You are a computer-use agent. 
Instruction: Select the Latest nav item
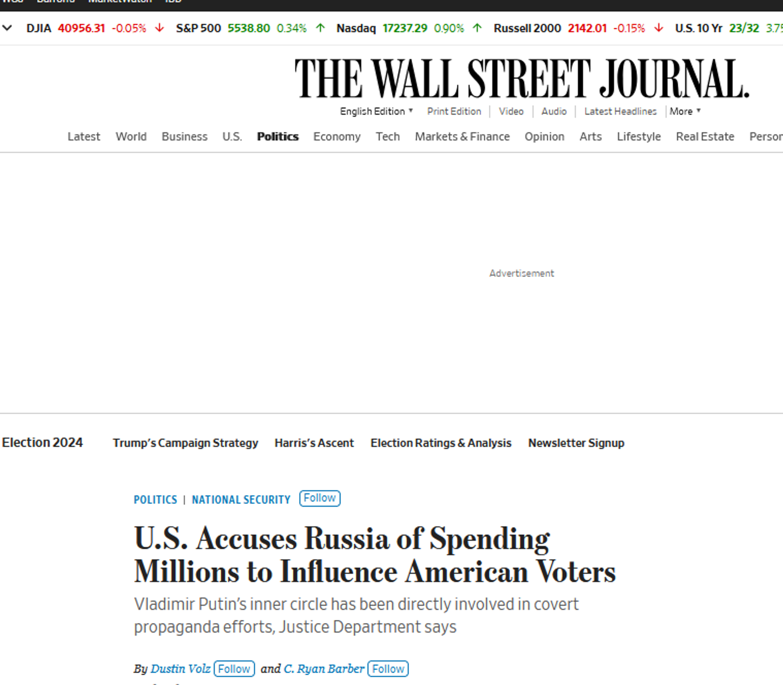84,136
